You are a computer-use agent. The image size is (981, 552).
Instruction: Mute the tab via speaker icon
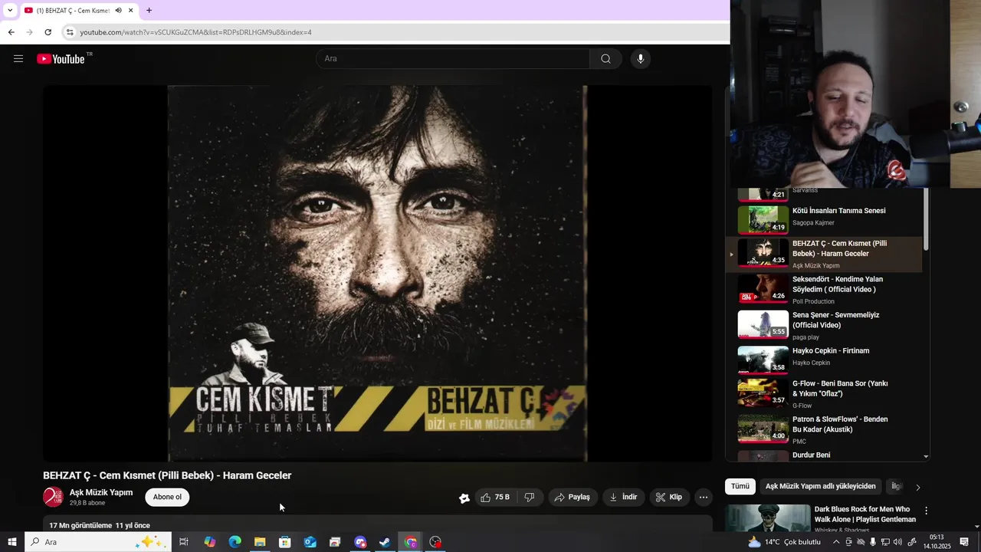tap(118, 11)
